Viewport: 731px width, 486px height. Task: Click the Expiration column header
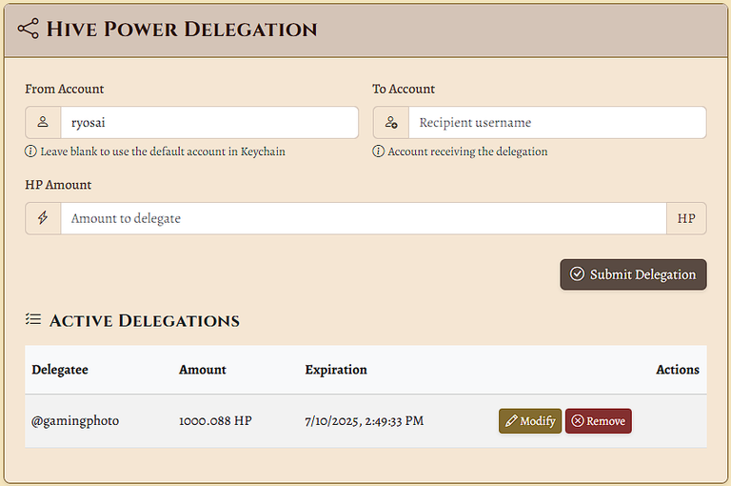(x=336, y=370)
